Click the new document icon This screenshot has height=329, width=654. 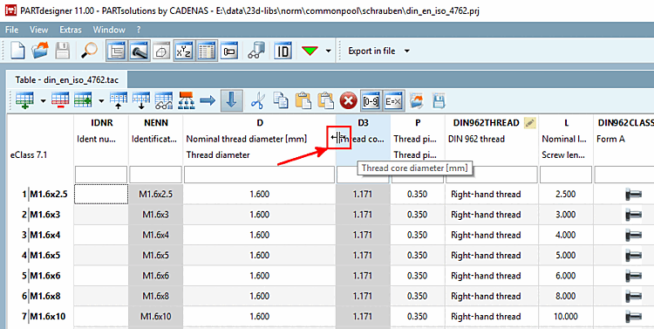point(17,51)
